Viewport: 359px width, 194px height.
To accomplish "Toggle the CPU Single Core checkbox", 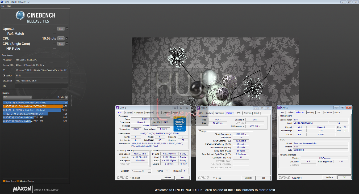I will pos(67,44).
